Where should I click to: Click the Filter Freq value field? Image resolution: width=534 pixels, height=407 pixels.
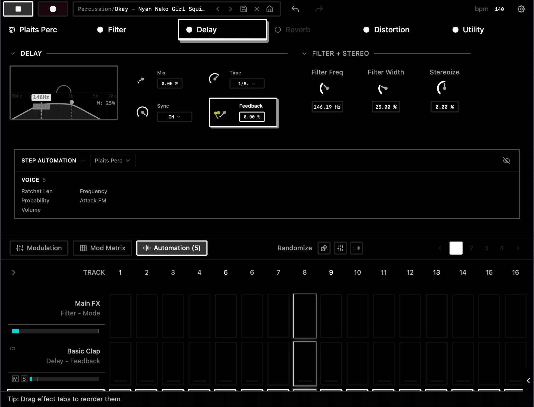click(327, 107)
